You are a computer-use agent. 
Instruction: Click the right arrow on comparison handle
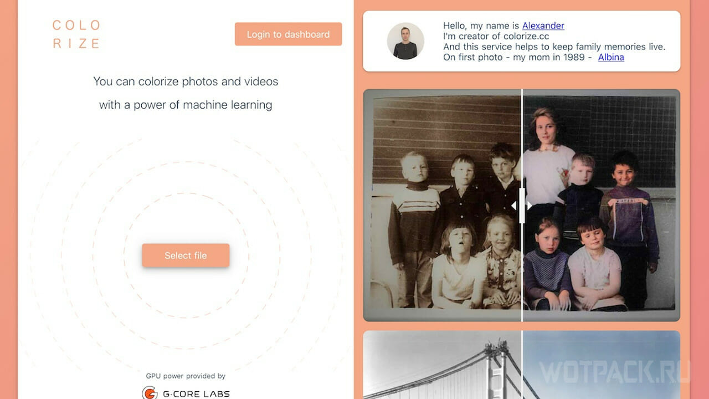[530, 206]
